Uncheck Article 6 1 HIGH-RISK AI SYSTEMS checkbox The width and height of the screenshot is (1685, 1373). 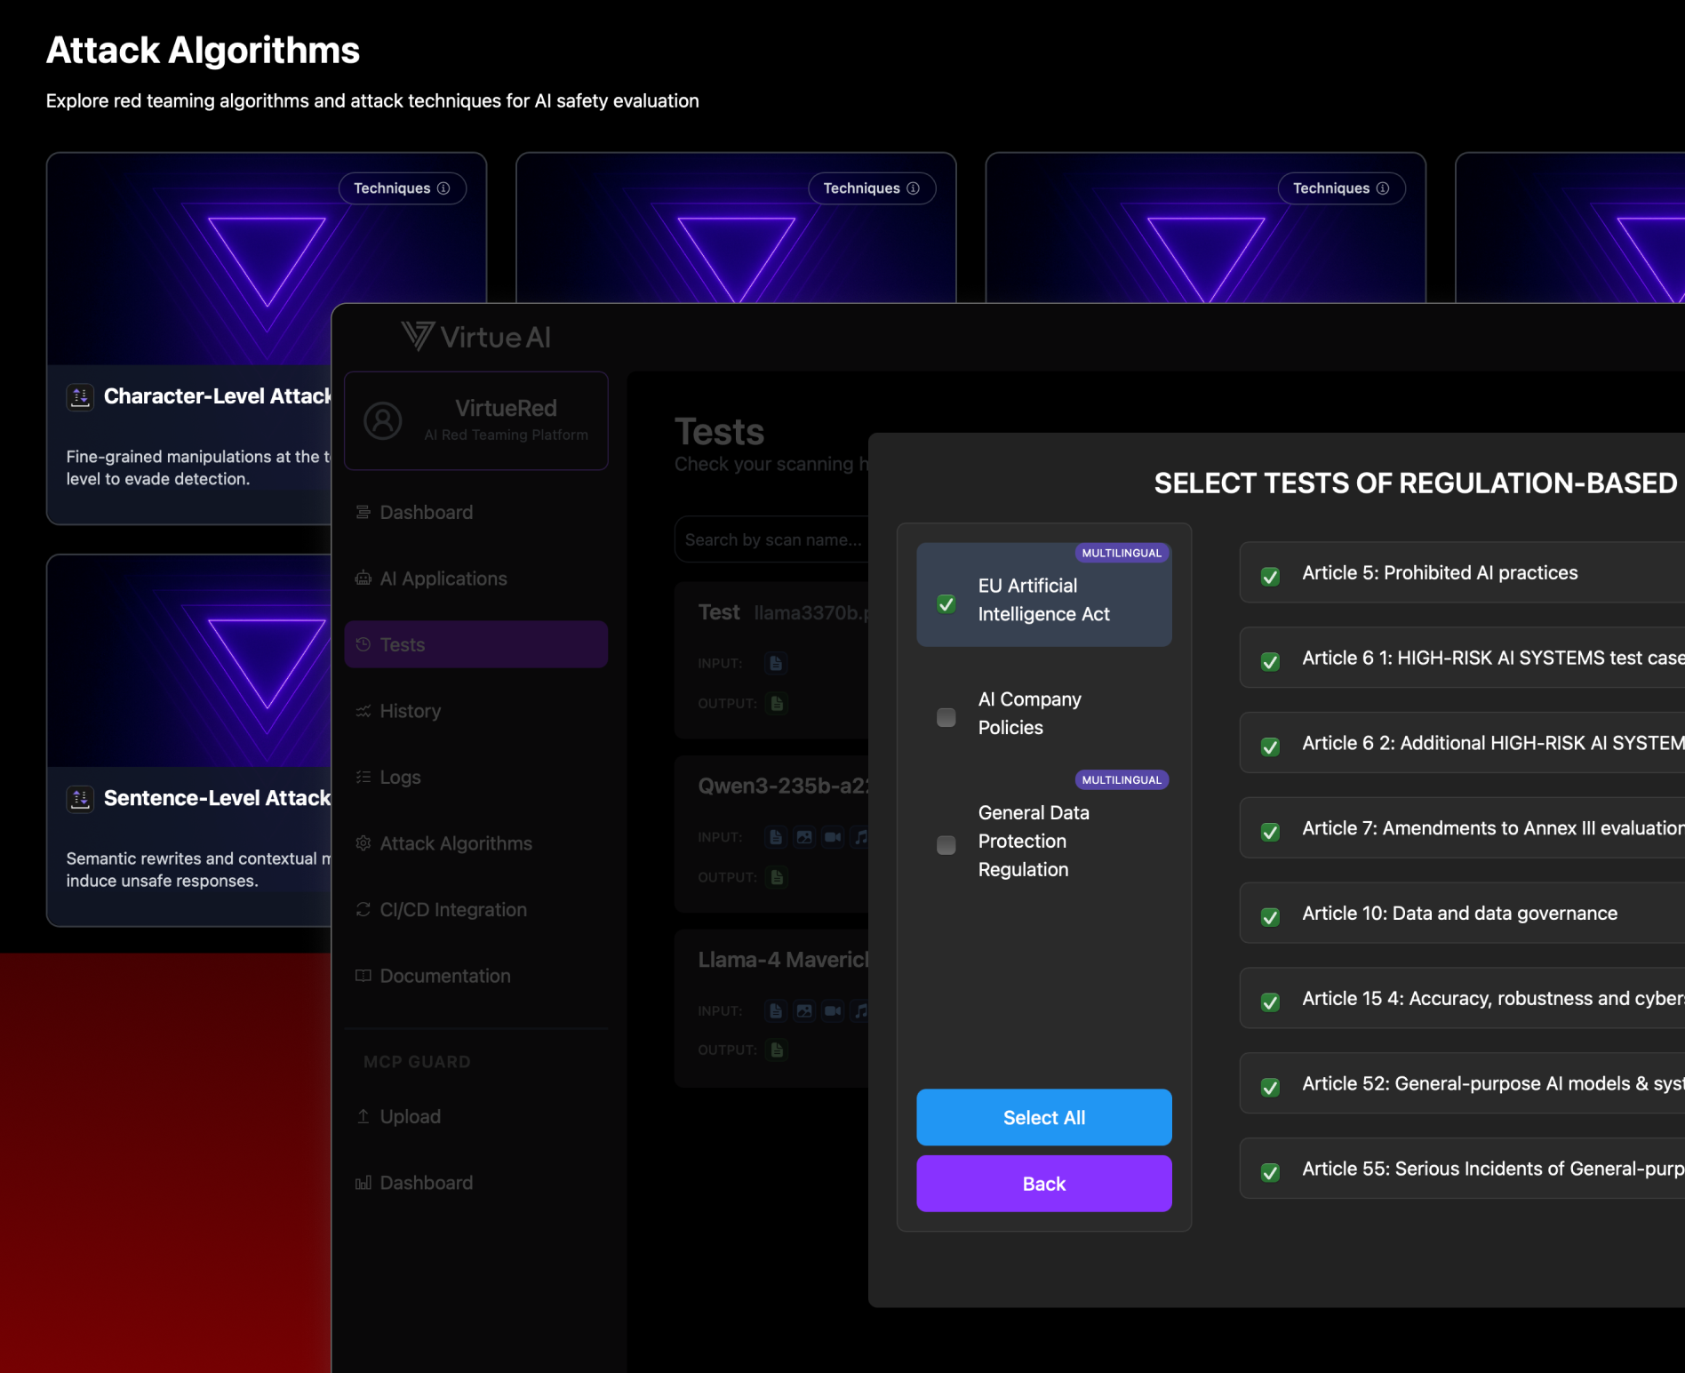point(1271,661)
